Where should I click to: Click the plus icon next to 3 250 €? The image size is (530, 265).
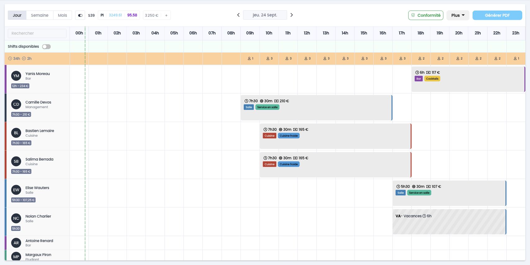[x=166, y=15]
